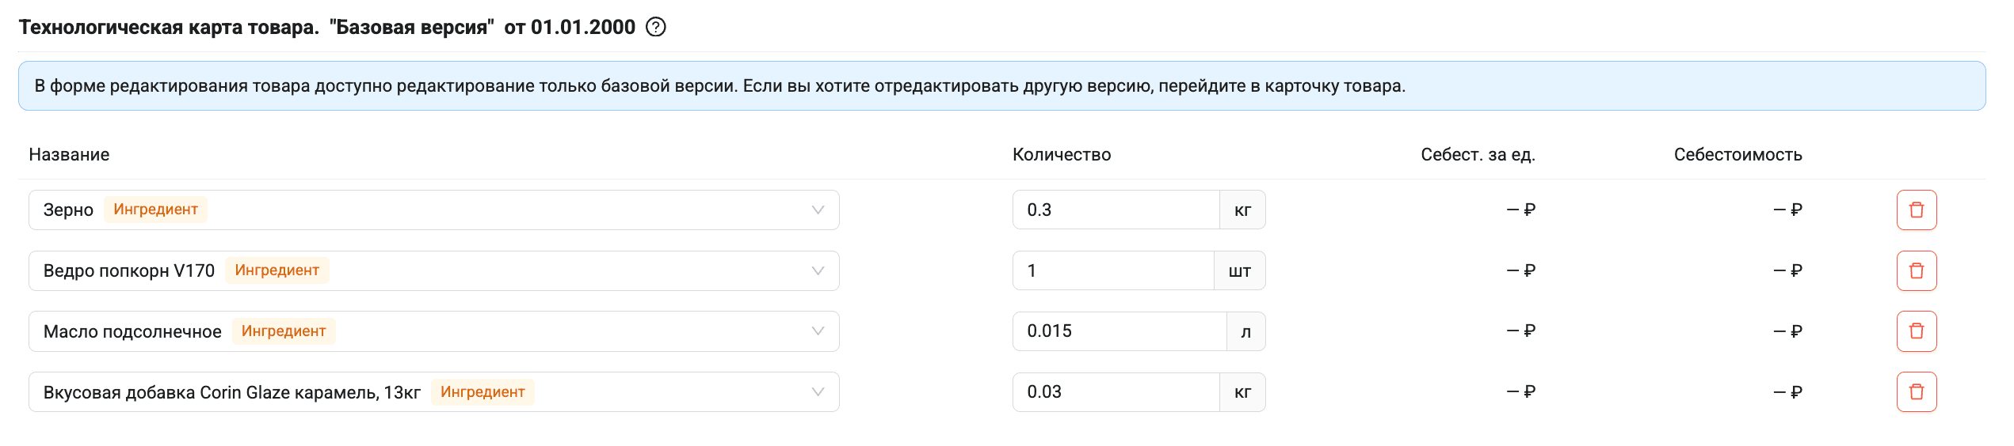The width and height of the screenshot is (2014, 446).
Task: Click the шт unit label beside quantity 1
Action: tap(1240, 270)
